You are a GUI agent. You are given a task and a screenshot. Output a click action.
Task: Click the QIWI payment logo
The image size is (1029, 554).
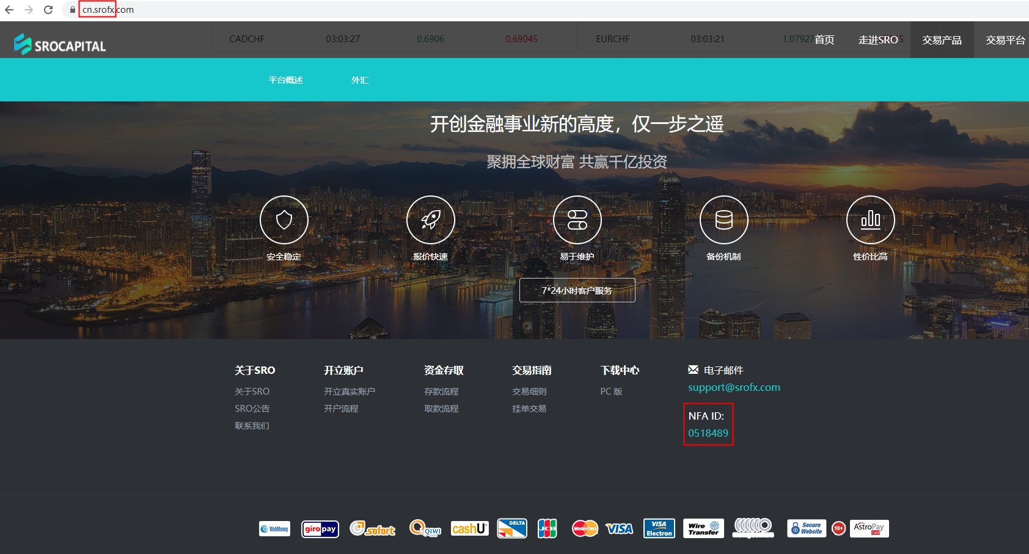tap(425, 528)
